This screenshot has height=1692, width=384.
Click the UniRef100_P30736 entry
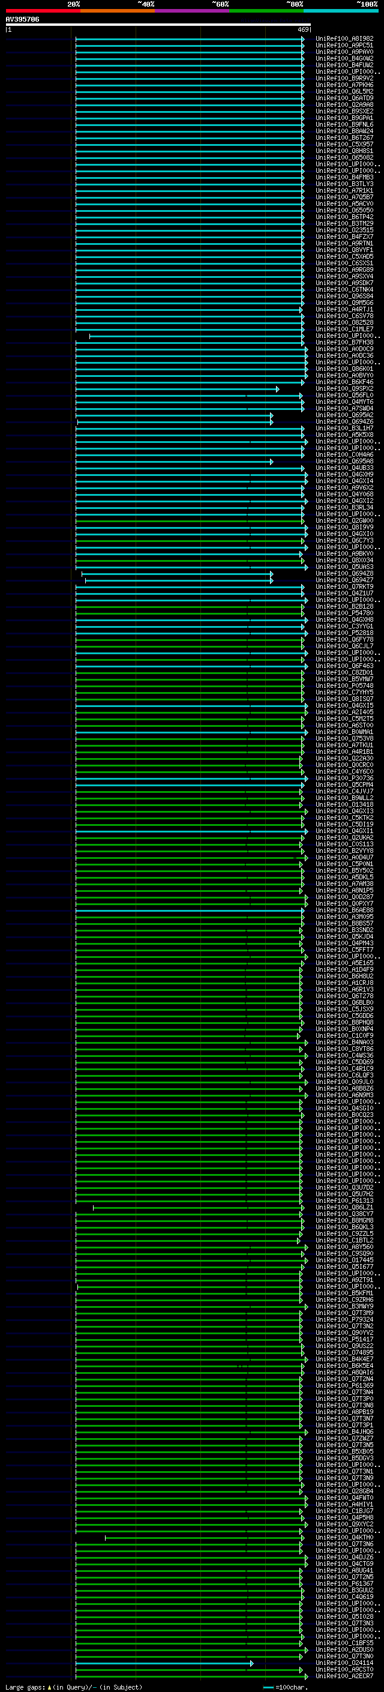click(344, 778)
